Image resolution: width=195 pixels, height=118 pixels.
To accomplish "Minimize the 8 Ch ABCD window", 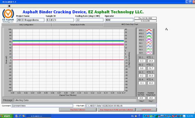I will (187, 2).
